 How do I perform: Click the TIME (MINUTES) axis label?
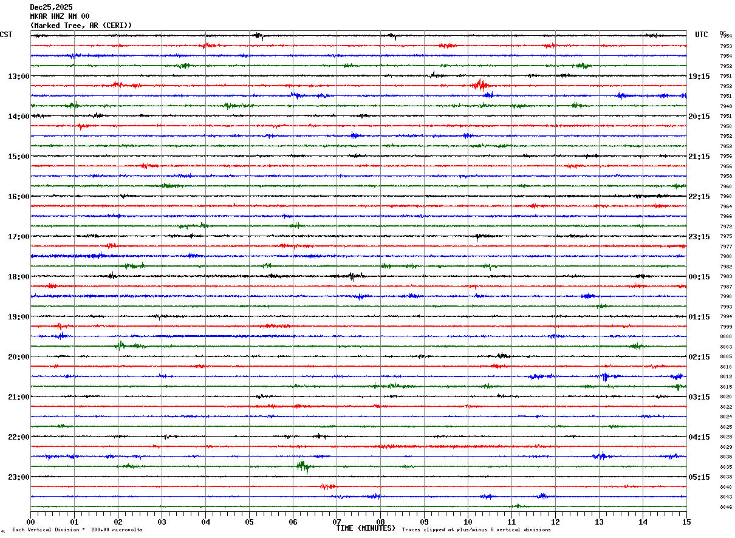point(366,528)
